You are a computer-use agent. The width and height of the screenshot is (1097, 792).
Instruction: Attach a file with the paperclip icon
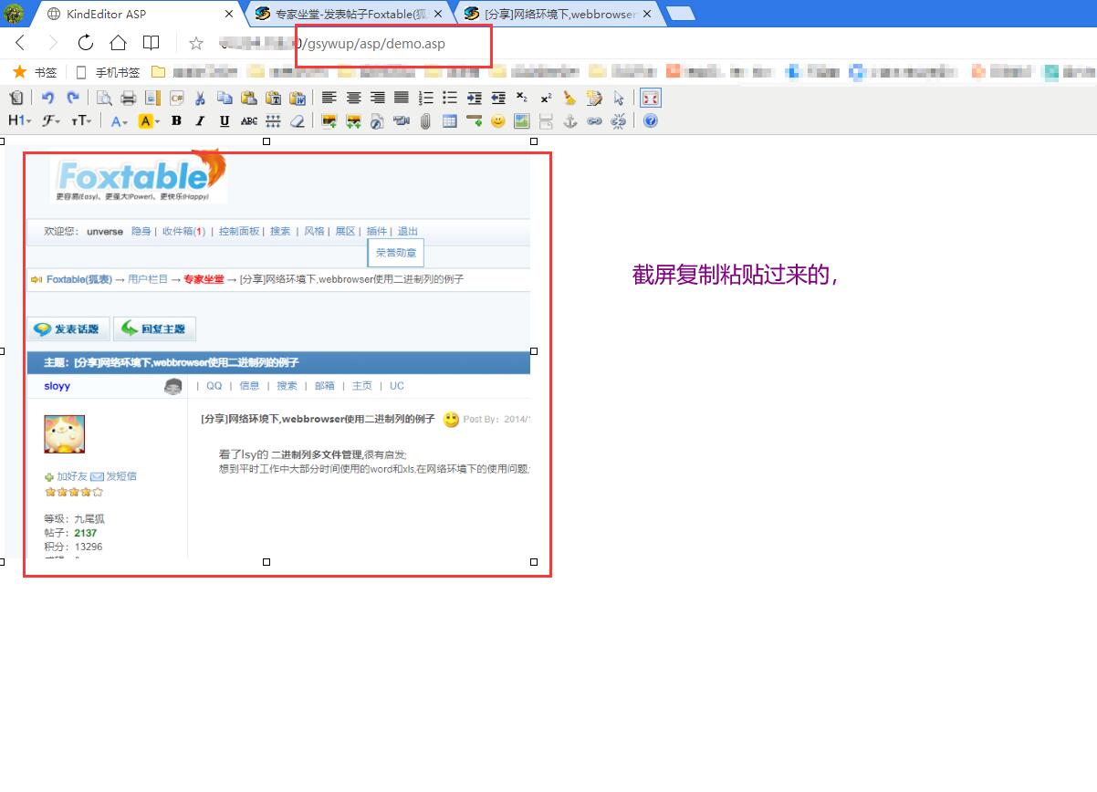[425, 120]
